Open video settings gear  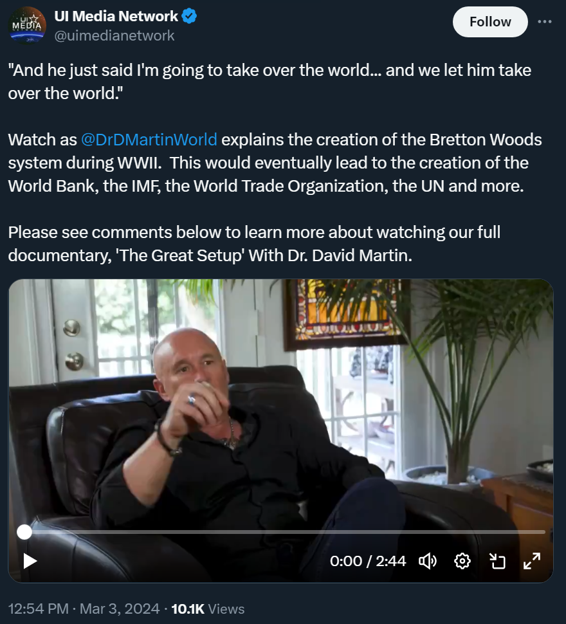[462, 561]
